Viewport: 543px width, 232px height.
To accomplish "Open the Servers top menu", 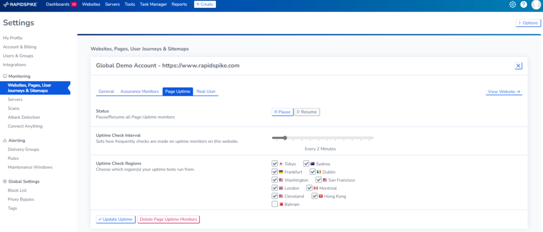I will 112,4.
